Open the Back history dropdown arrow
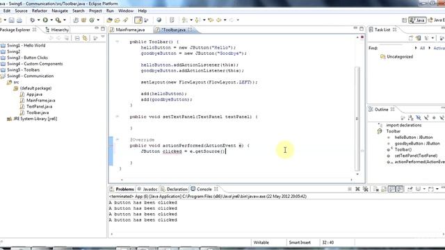Viewport: 445px width, 250px height. click(225, 20)
